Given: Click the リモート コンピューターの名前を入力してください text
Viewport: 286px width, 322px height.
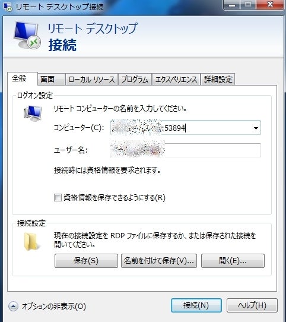Looking at the screenshot, I should tap(120, 109).
